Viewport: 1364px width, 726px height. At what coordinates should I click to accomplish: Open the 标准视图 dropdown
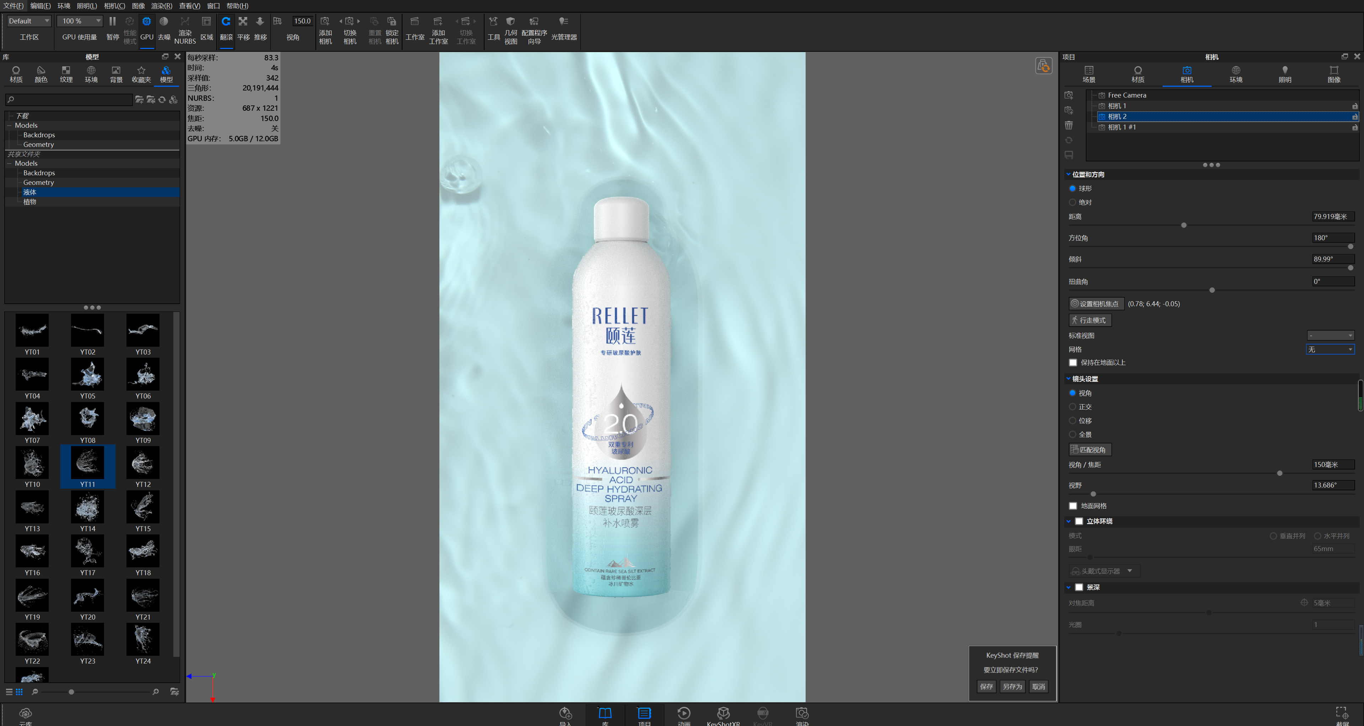1331,335
